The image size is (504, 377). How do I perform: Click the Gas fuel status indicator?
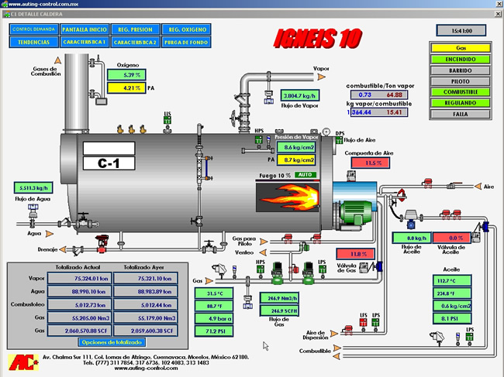pos(461,48)
